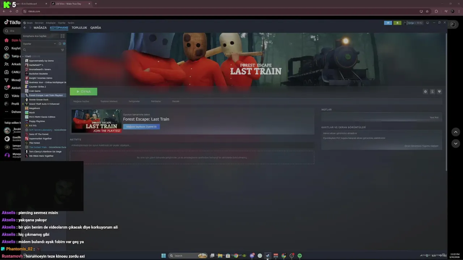This screenshot has height=260, width=463.
Task: Bookmark page with Chrome star icon
Action: [427, 11]
